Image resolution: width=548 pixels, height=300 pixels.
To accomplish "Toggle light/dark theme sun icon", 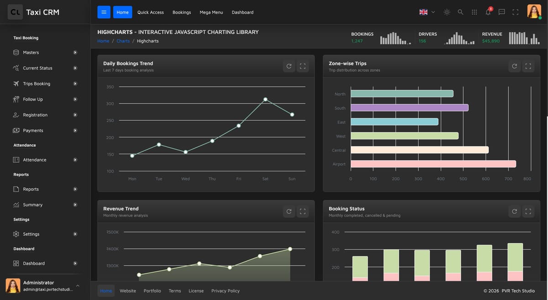I will tap(447, 12).
